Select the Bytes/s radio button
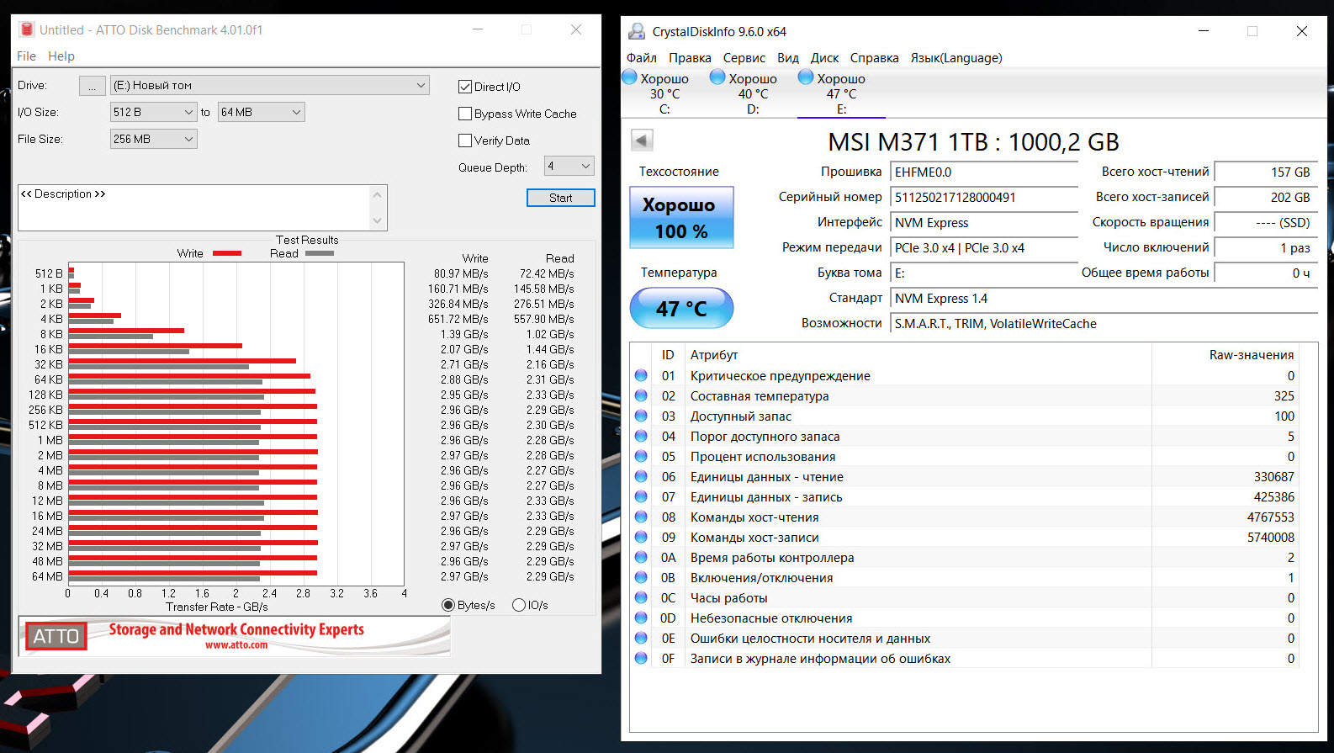 (x=448, y=605)
